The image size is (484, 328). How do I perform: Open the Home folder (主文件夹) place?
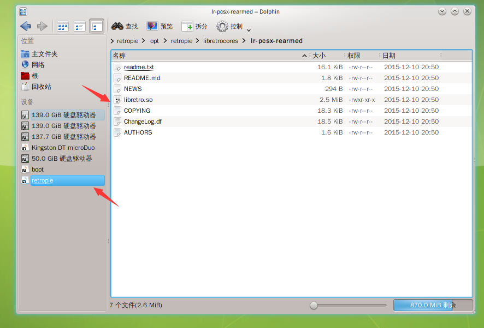(44, 54)
